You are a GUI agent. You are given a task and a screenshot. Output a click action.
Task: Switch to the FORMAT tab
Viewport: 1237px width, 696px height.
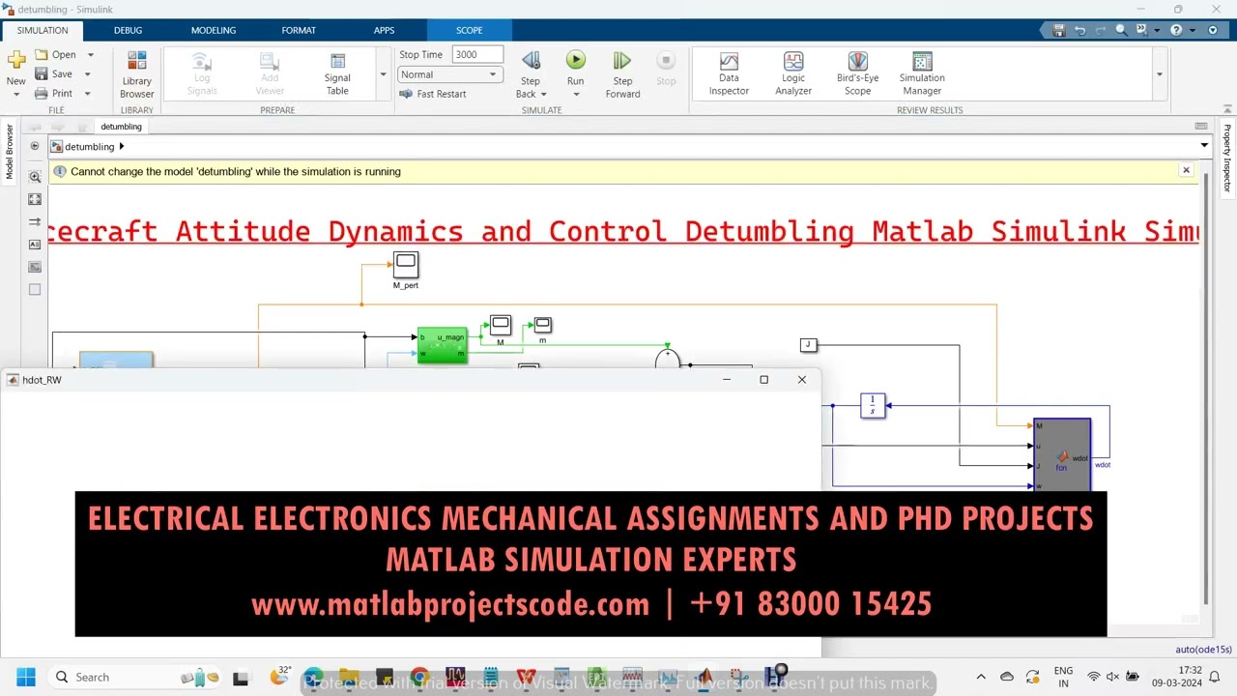click(x=299, y=30)
